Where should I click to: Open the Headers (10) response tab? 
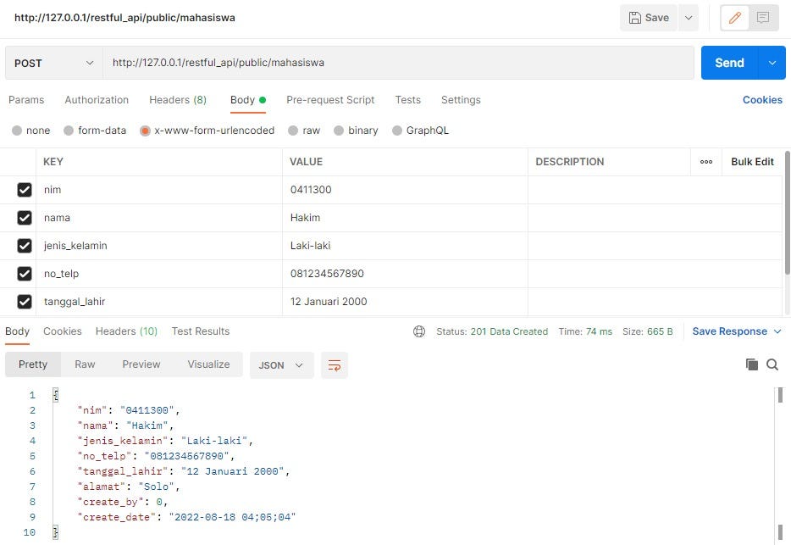click(126, 331)
